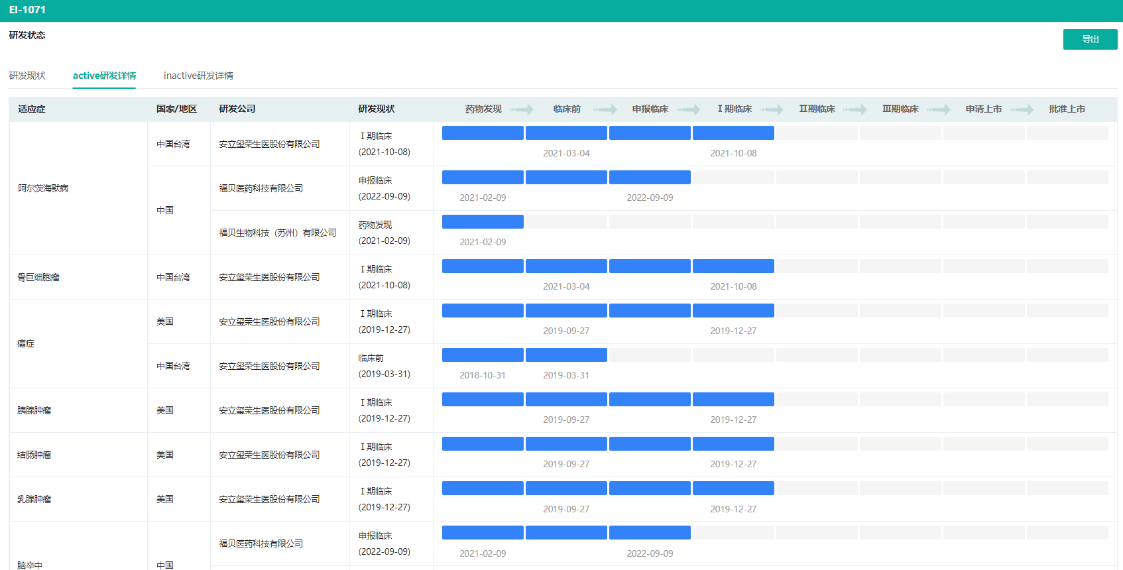Screen dimensions: 1123x570
Task: Click the arrow between 药物发现 and 临床前
Action: click(522, 109)
